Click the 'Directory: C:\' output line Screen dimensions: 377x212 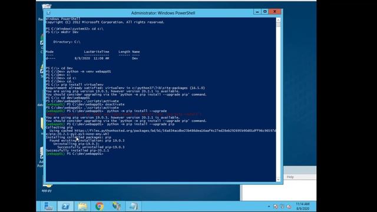67,42
